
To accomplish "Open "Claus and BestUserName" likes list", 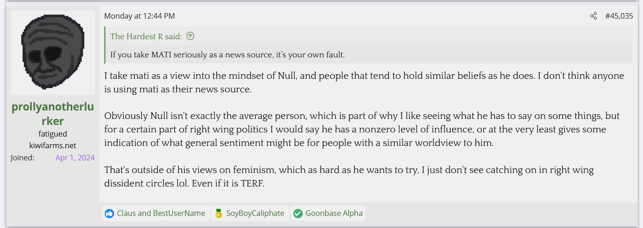I will [161, 213].
